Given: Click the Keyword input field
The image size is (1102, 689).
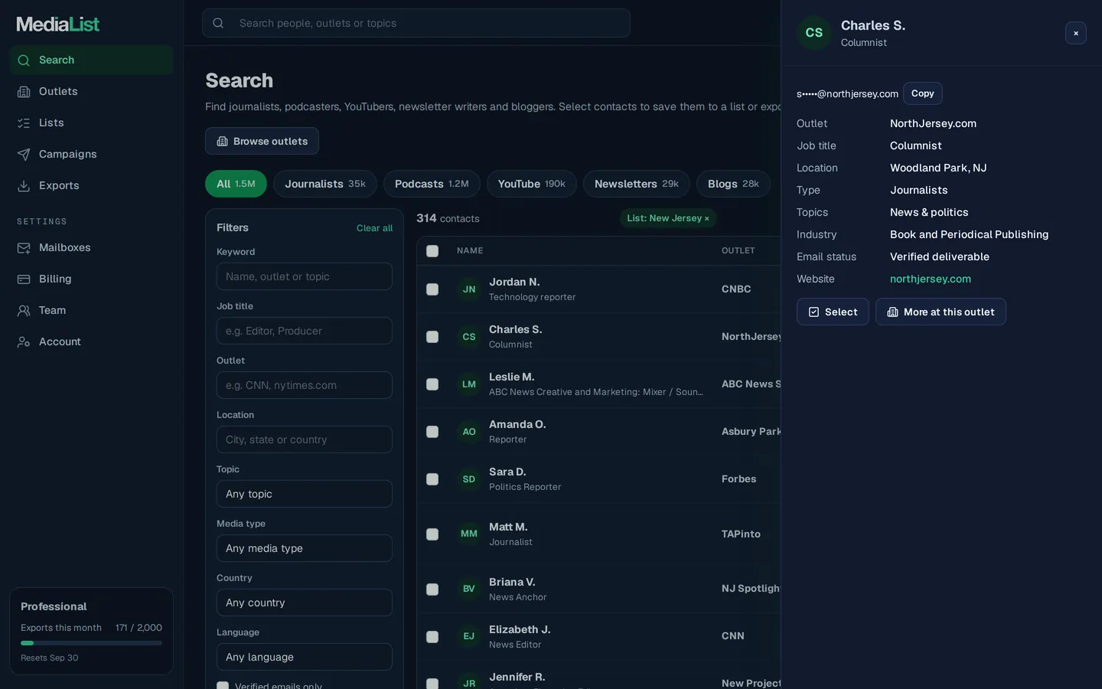Looking at the screenshot, I should point(305,276).
